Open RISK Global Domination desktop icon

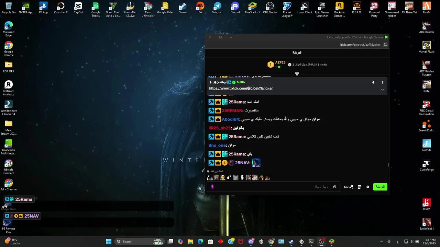[427, 108]
